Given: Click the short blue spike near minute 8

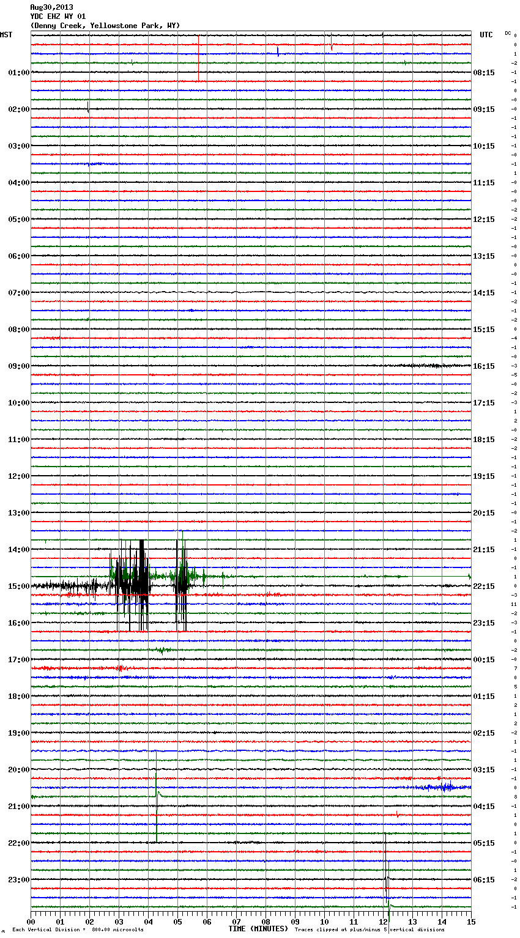Looking at the screenshot, I should [x=278, y=51].
